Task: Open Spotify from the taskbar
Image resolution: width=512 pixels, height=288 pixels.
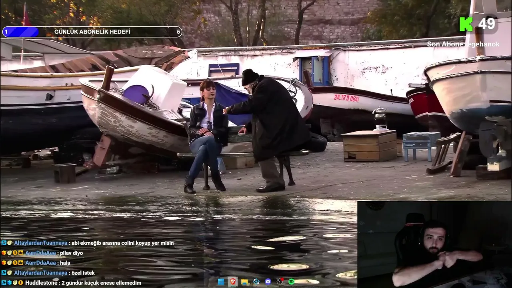Action: click(292, 282)
